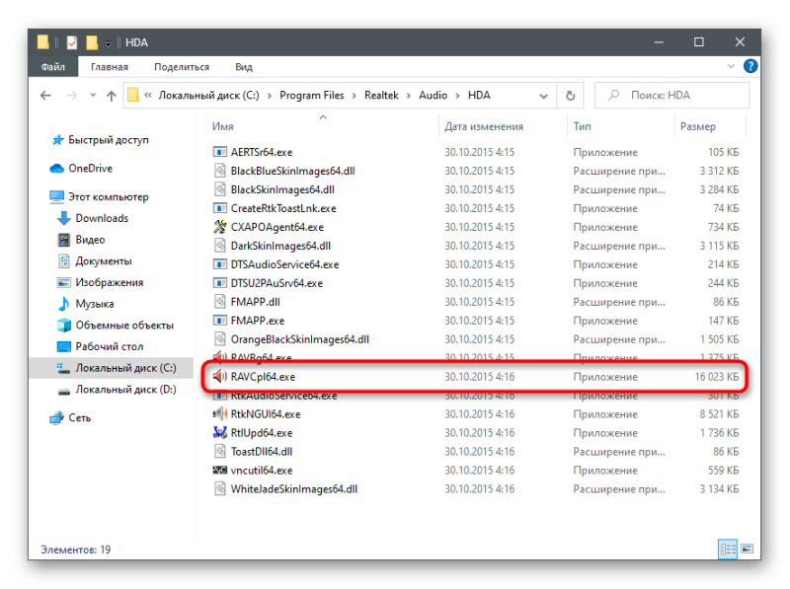Screen dimensions: 790x589
Task: Open the Главная ribbon tab
Action: click(x=110, y=67)
